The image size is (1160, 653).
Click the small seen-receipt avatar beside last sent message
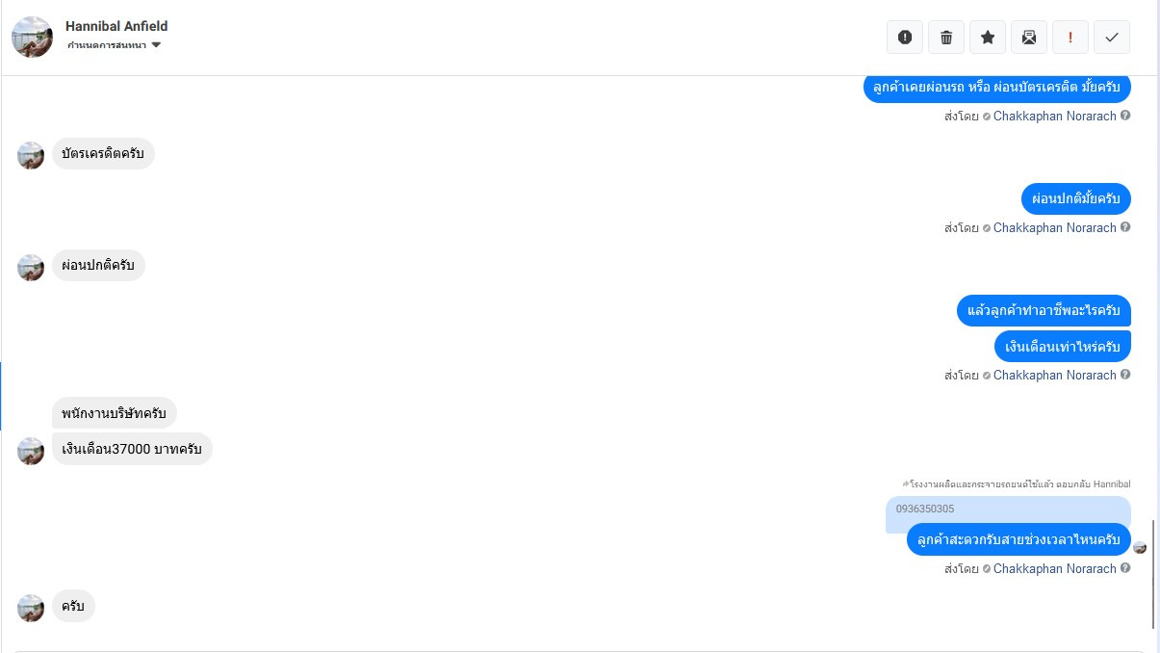point(1140,547)
